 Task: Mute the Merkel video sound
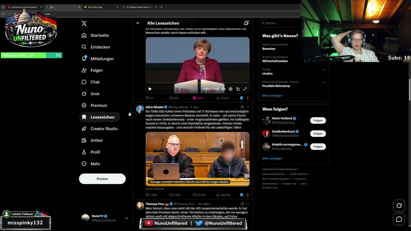pyautogui.click(x=223, y=89)
